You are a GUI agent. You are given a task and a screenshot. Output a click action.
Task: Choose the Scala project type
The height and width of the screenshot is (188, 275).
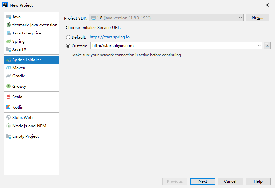coord(31,97)
